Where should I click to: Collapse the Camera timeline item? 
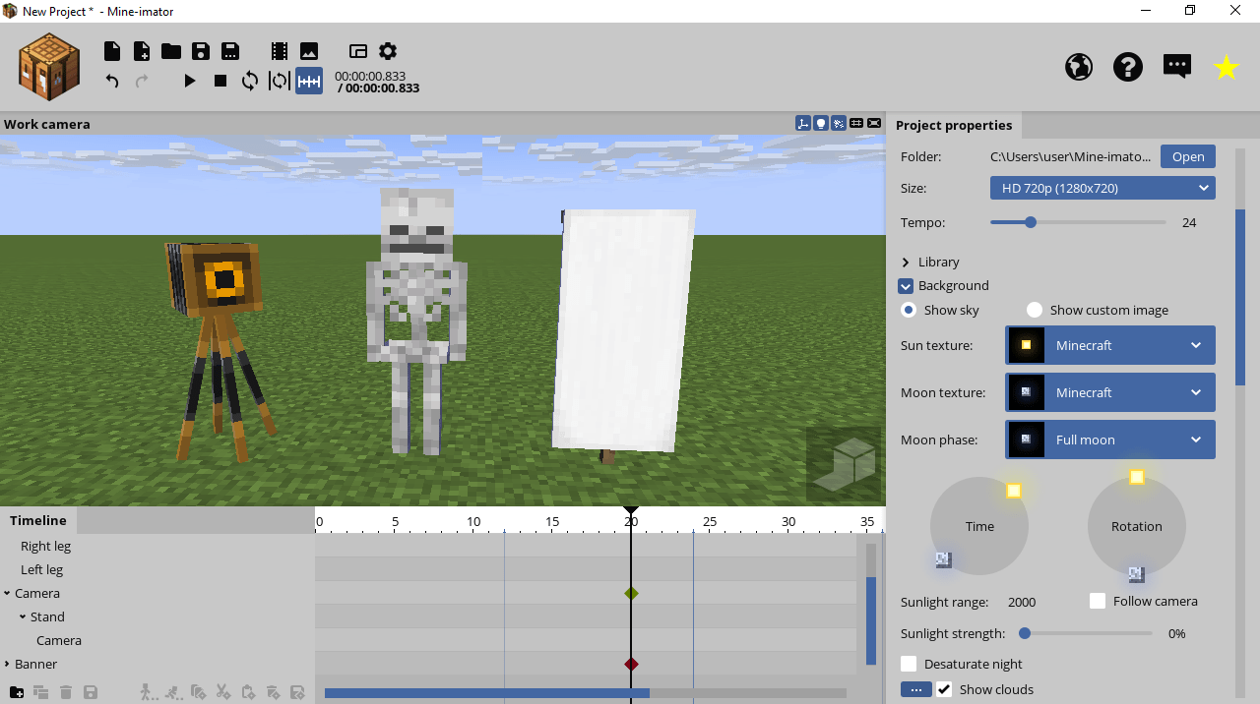click(7, 594)
